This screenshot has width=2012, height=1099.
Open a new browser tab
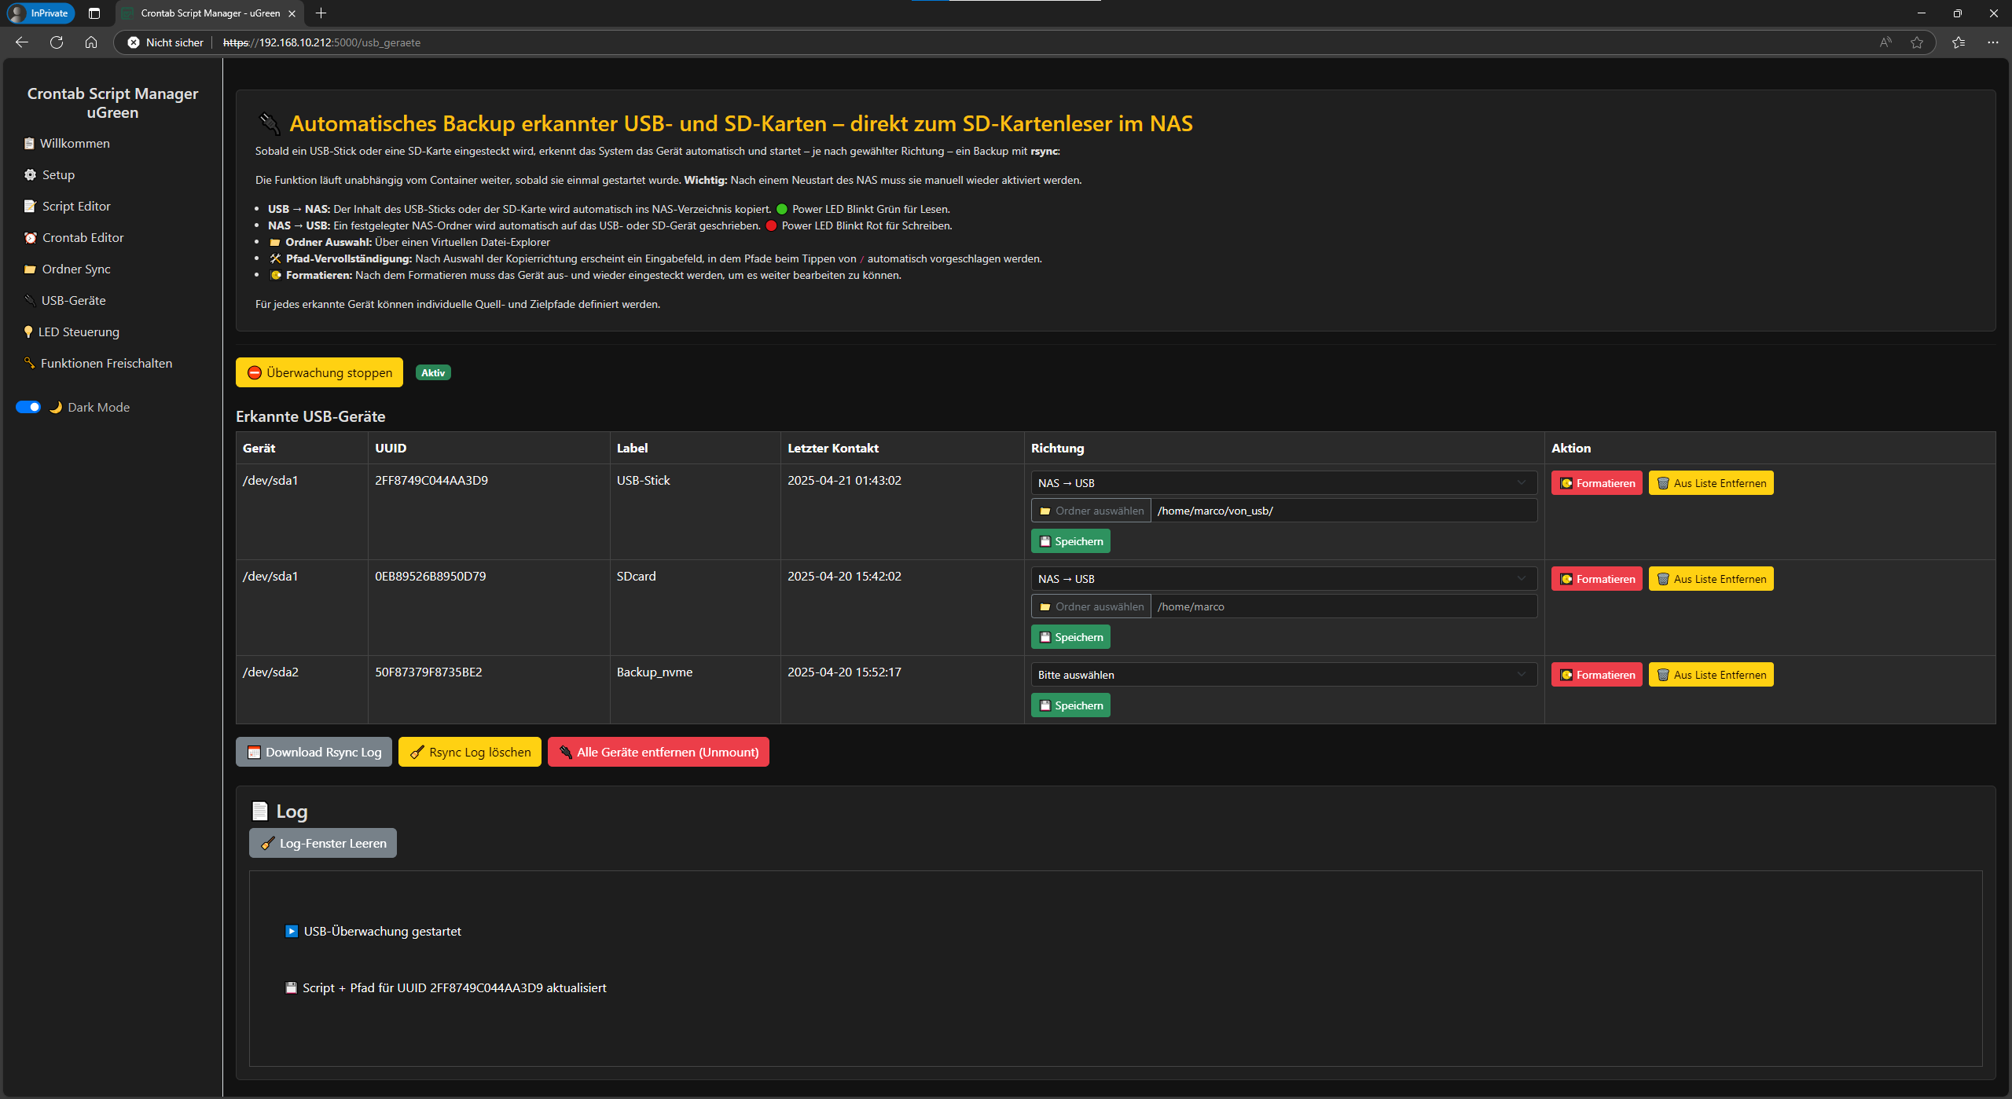[x=321, y=13]
